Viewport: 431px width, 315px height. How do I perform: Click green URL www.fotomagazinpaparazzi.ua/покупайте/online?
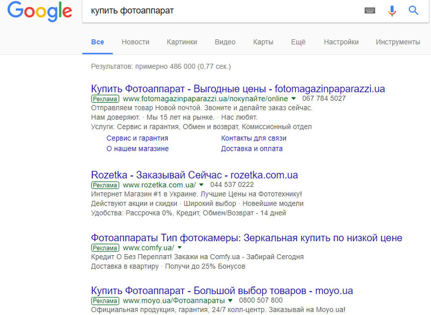tap(205, 99)
